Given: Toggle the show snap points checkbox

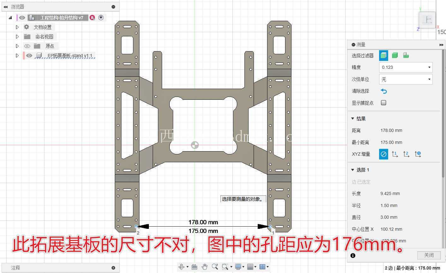Looking at the screenshot, I should (x=384, y=103).
